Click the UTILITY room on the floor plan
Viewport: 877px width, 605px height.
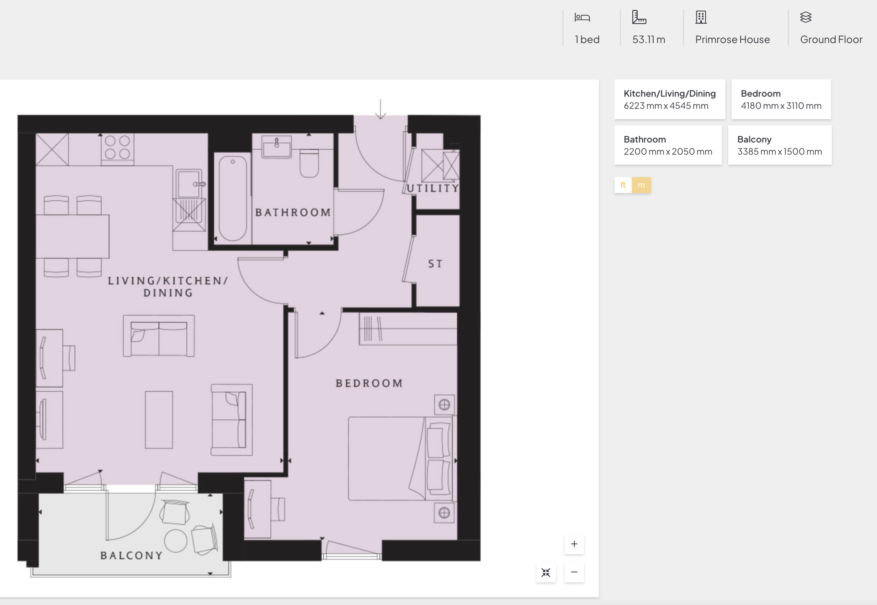click(x=433, y=188)
